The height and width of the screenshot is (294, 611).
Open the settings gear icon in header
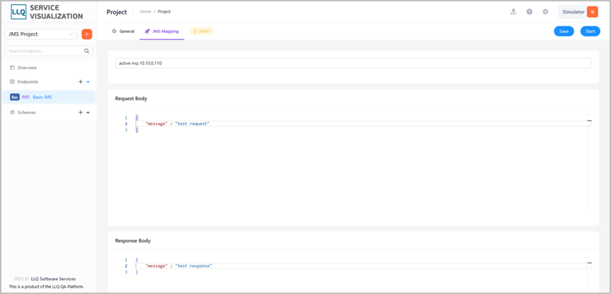click(x=545, y=11)
